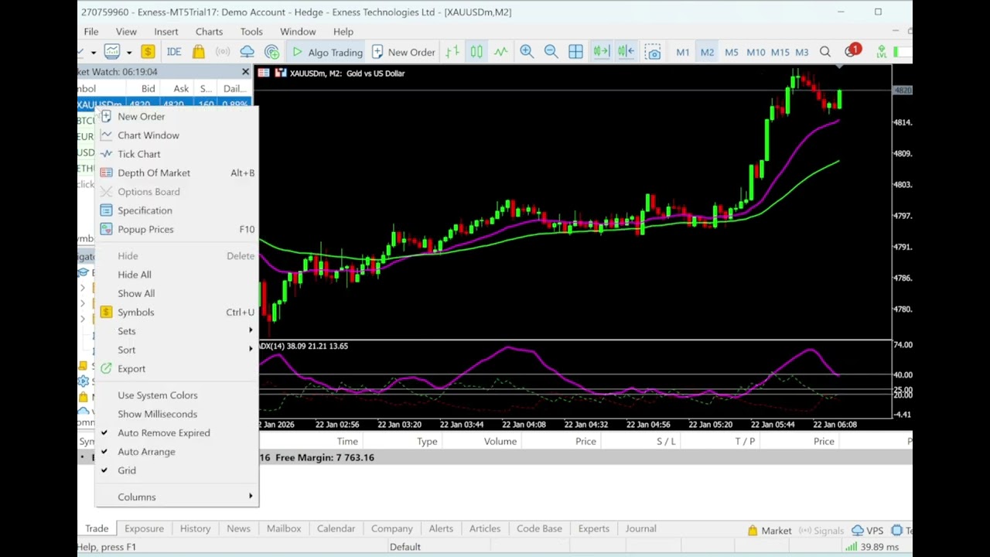This screenshot has height=557, width=990.
Task: Uncheck Grid option in context menu
Action: (x=176, y=470)
